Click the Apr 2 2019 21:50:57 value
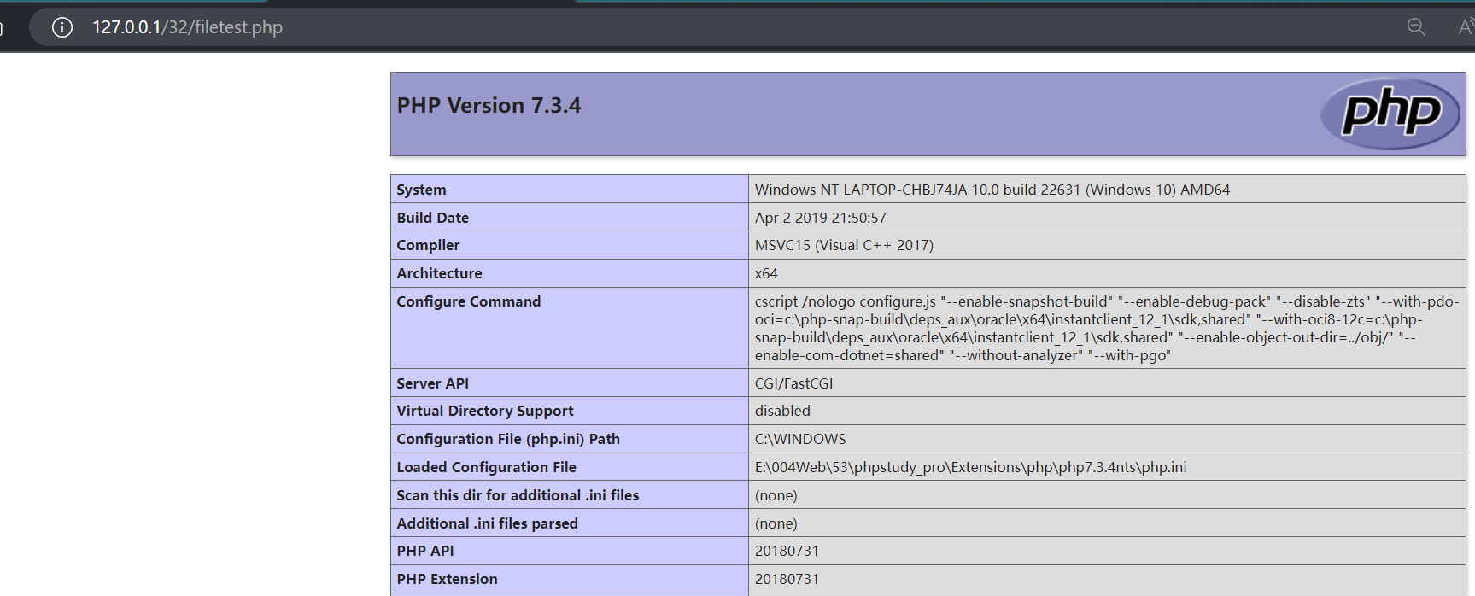1475x596 pixels. pos(821,218)
